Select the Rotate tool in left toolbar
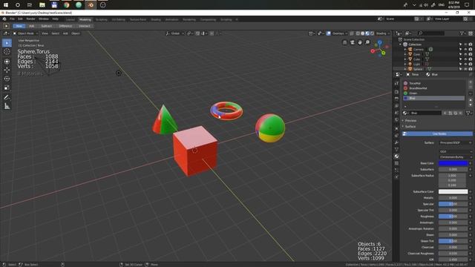The height and width of the screenshot is (267, 475). click(x=7, y=79)
